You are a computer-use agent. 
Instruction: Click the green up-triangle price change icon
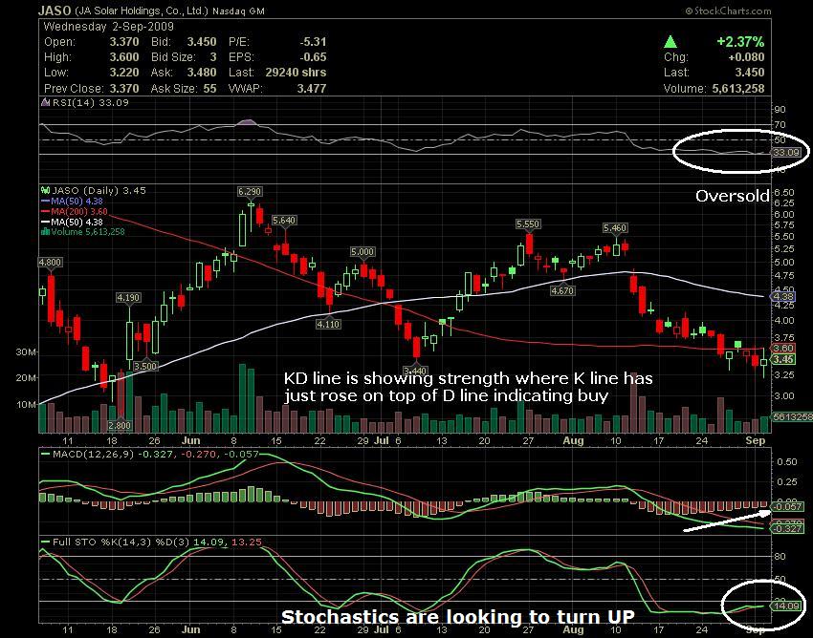[x=670, y=41]
